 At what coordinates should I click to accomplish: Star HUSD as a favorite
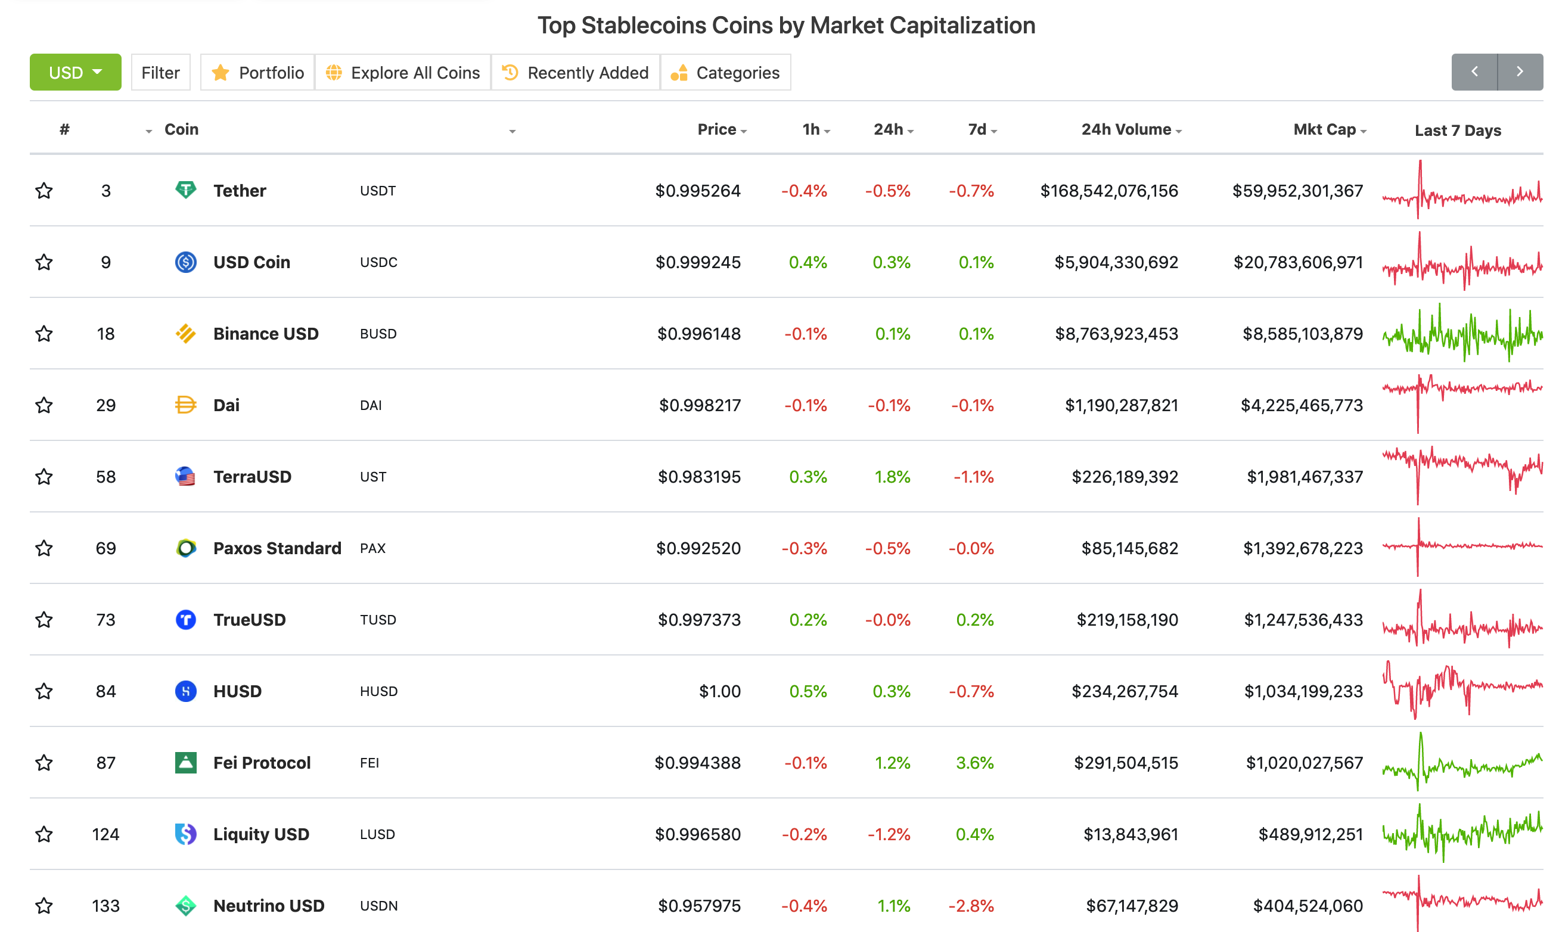44,691
